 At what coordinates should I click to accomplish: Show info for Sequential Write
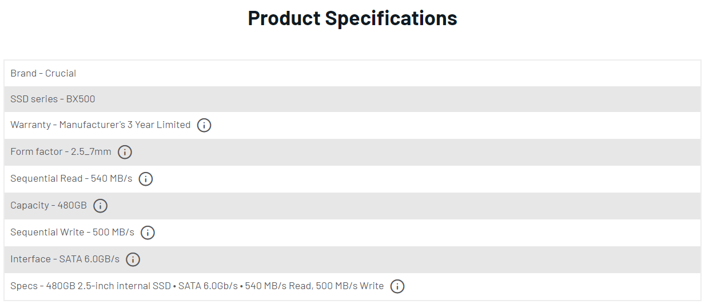(148, 233)
